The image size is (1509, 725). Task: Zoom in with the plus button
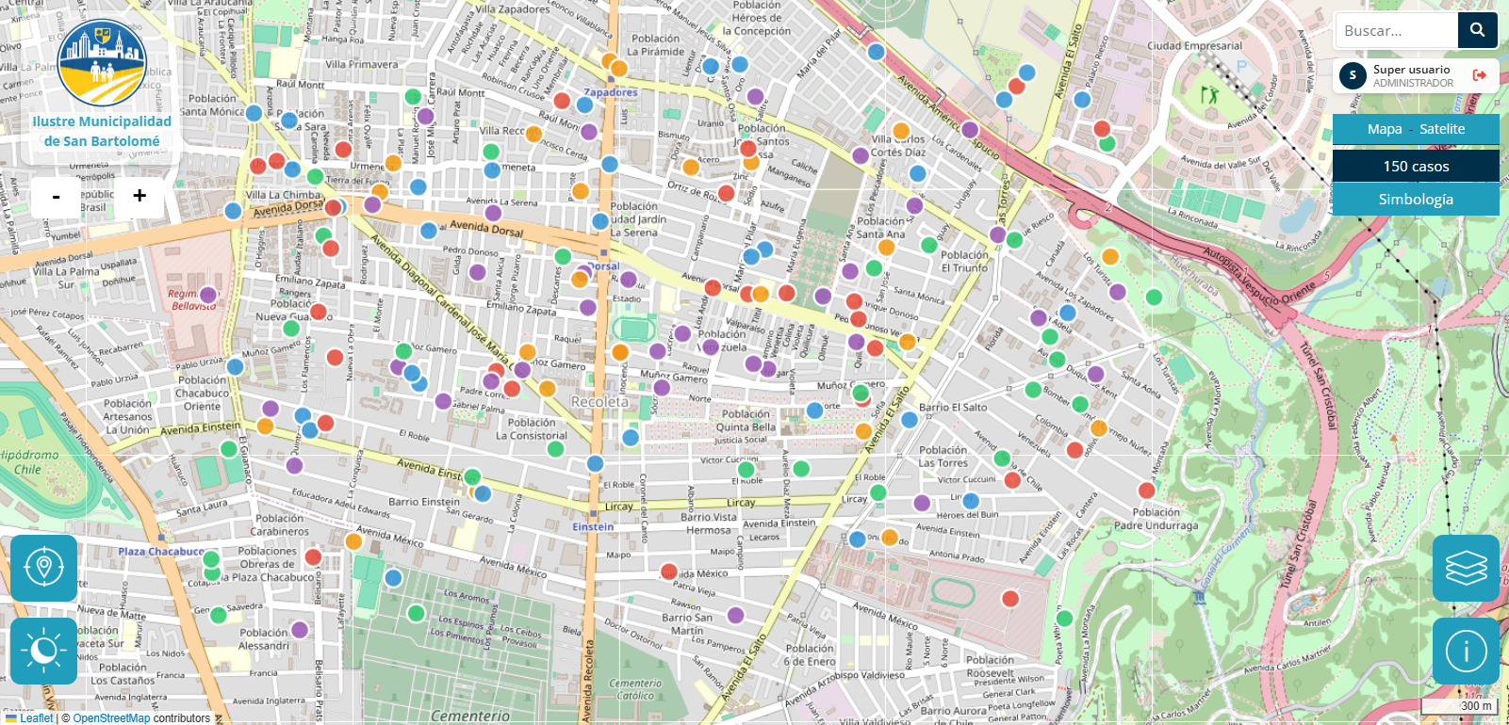coord(139,196)
